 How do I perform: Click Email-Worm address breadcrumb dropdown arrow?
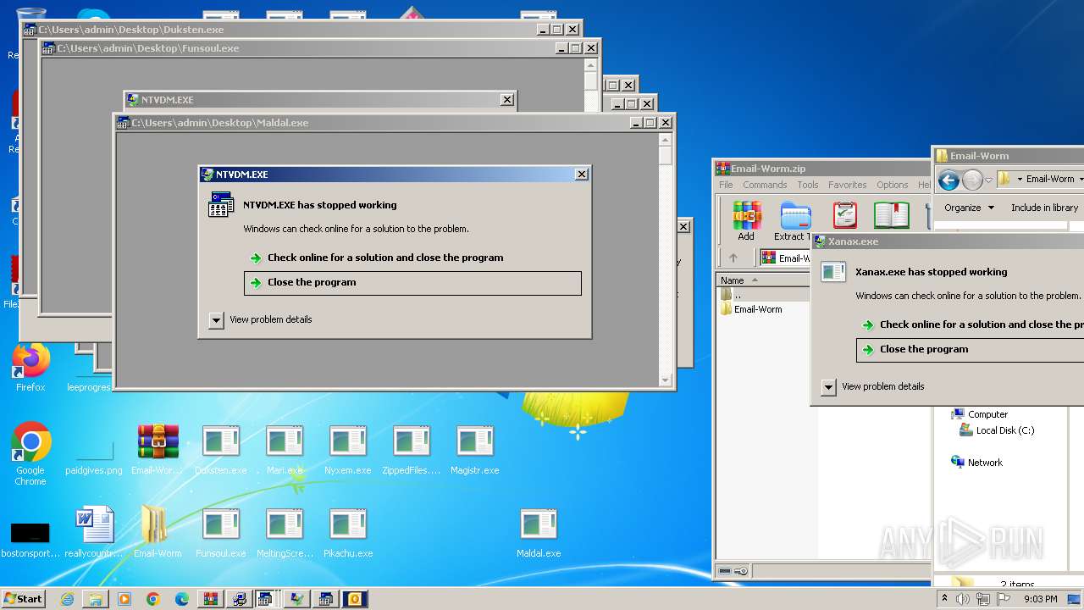tap(1081, 179)
